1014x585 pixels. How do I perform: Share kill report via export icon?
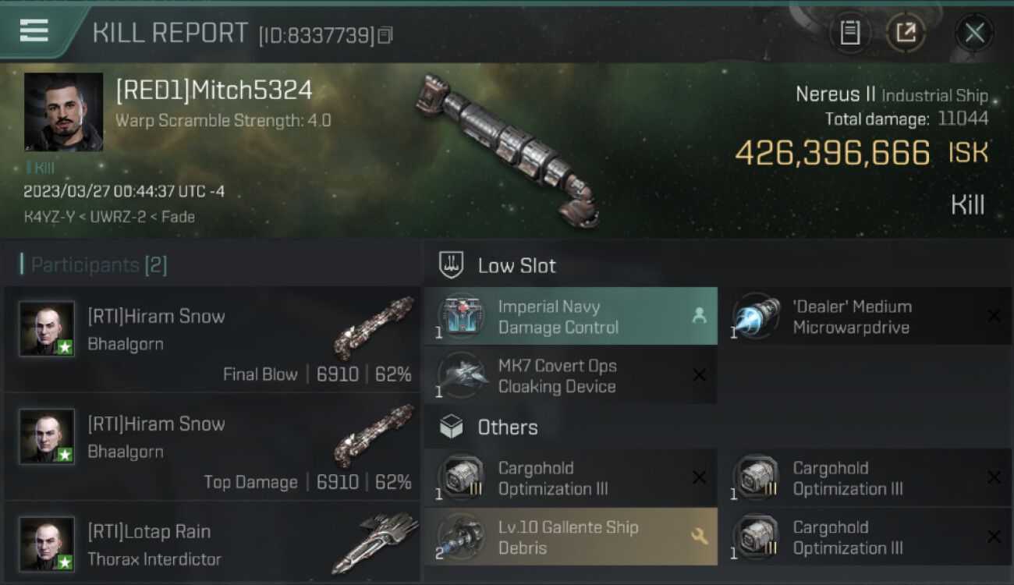(906, 33)
